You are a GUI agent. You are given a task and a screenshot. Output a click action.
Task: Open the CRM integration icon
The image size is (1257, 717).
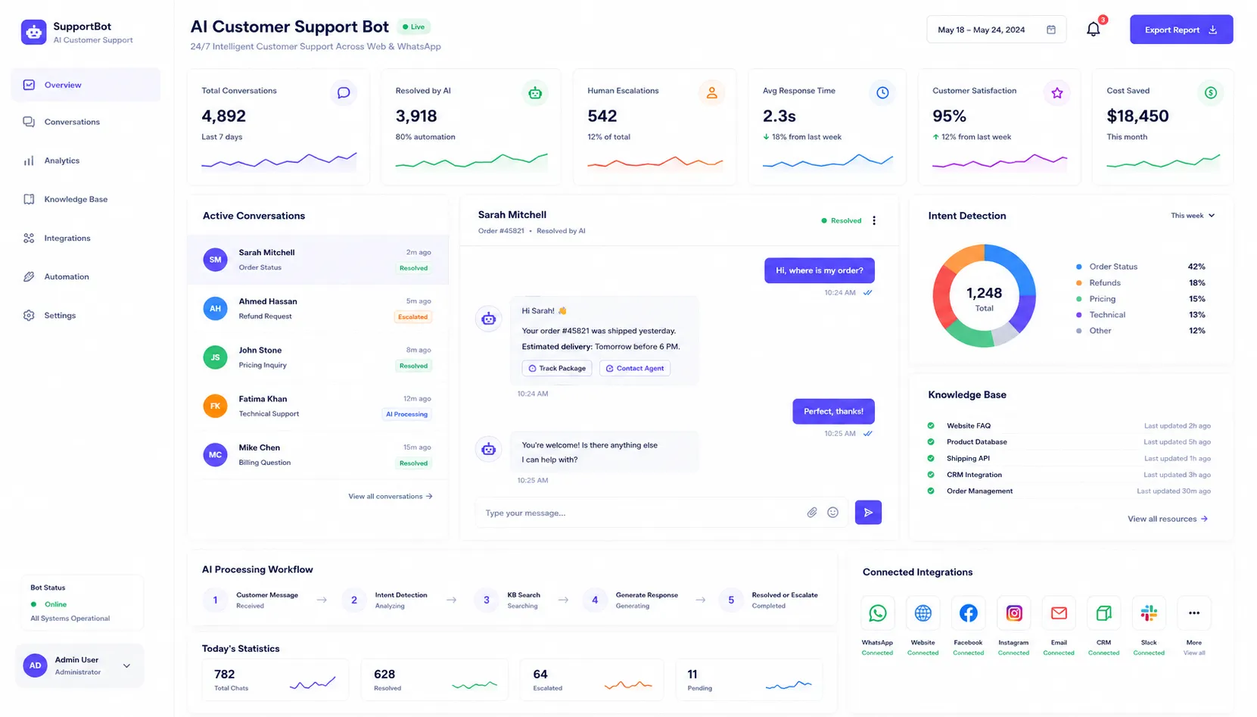click(x=1103, y=613)
